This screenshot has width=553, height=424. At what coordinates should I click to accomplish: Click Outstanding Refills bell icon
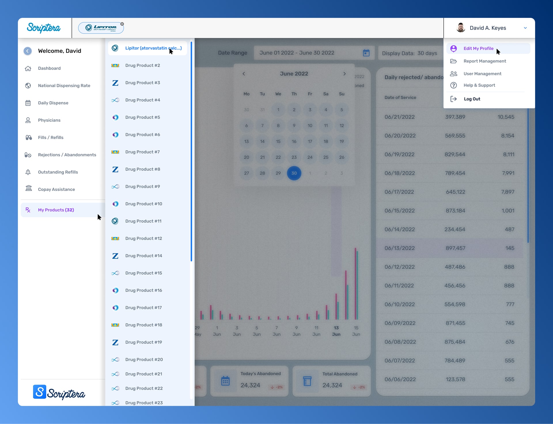[x=28, y=172]
